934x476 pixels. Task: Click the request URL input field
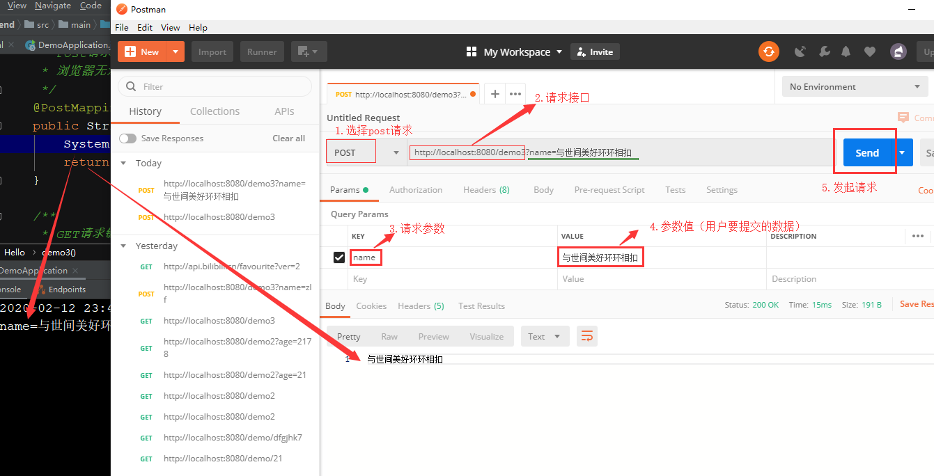click(620, 152)
